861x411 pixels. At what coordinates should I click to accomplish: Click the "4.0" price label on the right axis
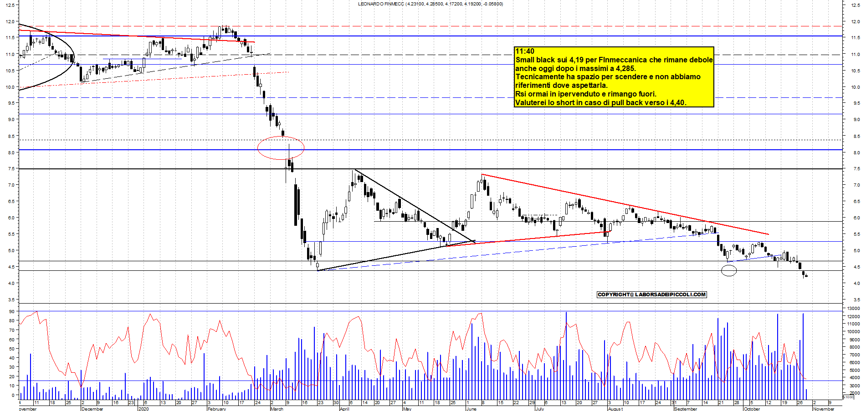[x=856, y=283]
